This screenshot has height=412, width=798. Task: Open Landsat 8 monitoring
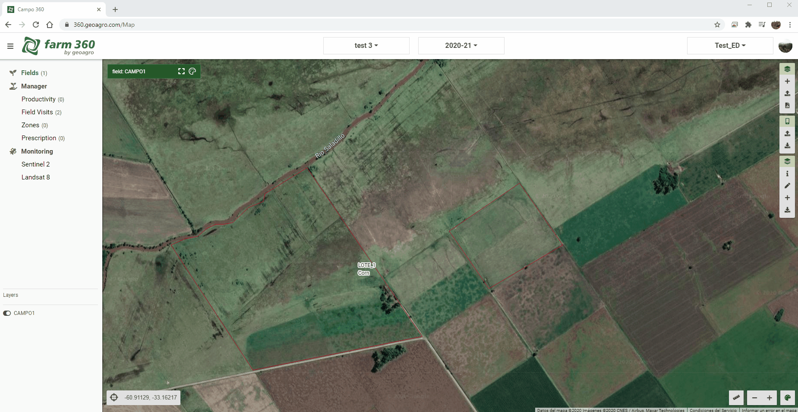pos(35,177)
